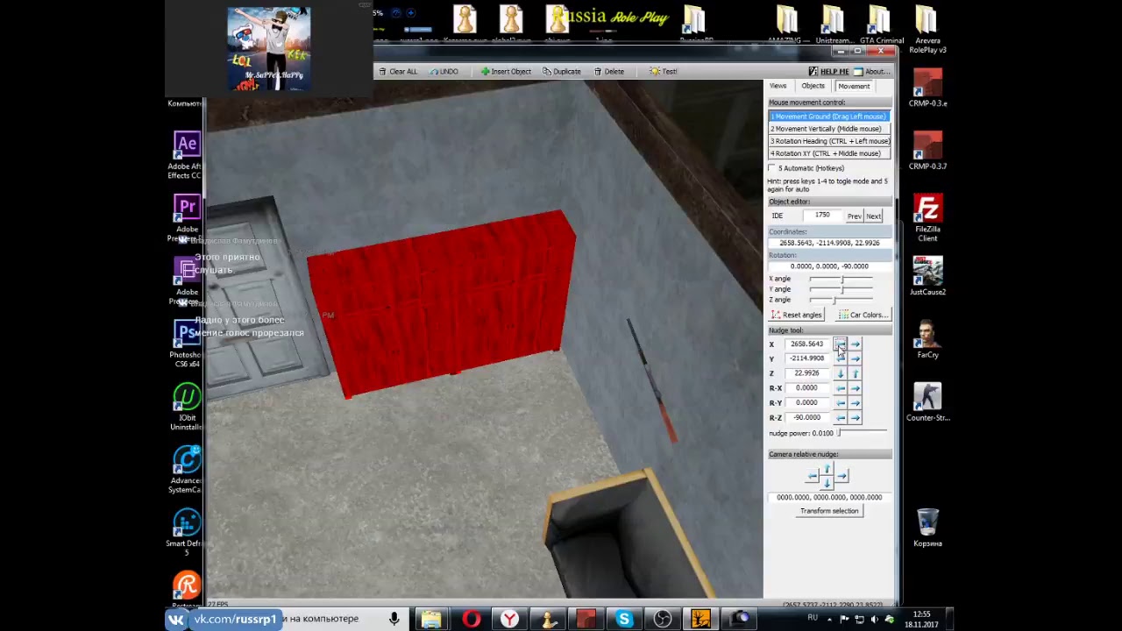Nudge R-X right with the arrow
1122x631 pixels.
855,388
